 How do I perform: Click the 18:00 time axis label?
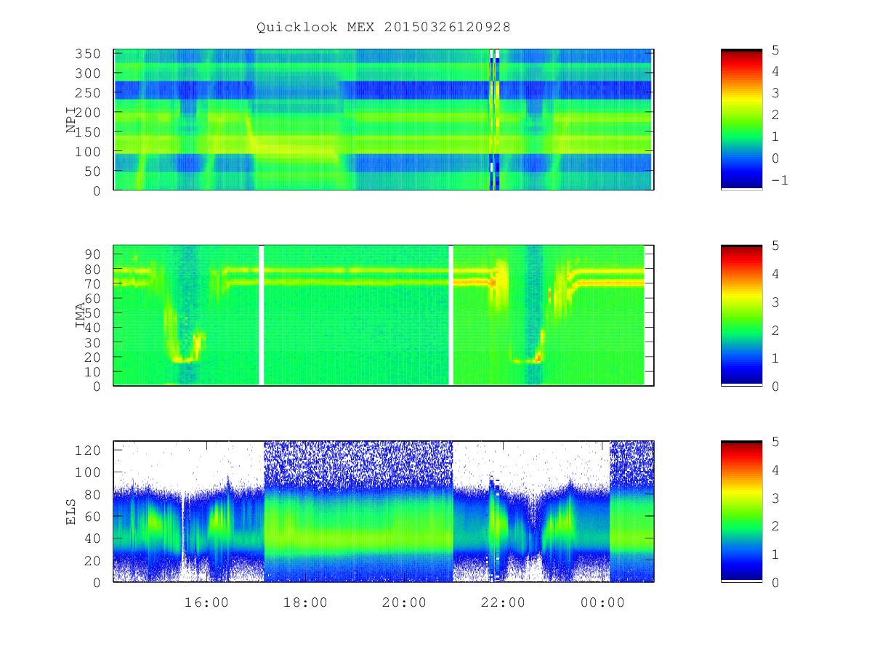pos(305,602)
